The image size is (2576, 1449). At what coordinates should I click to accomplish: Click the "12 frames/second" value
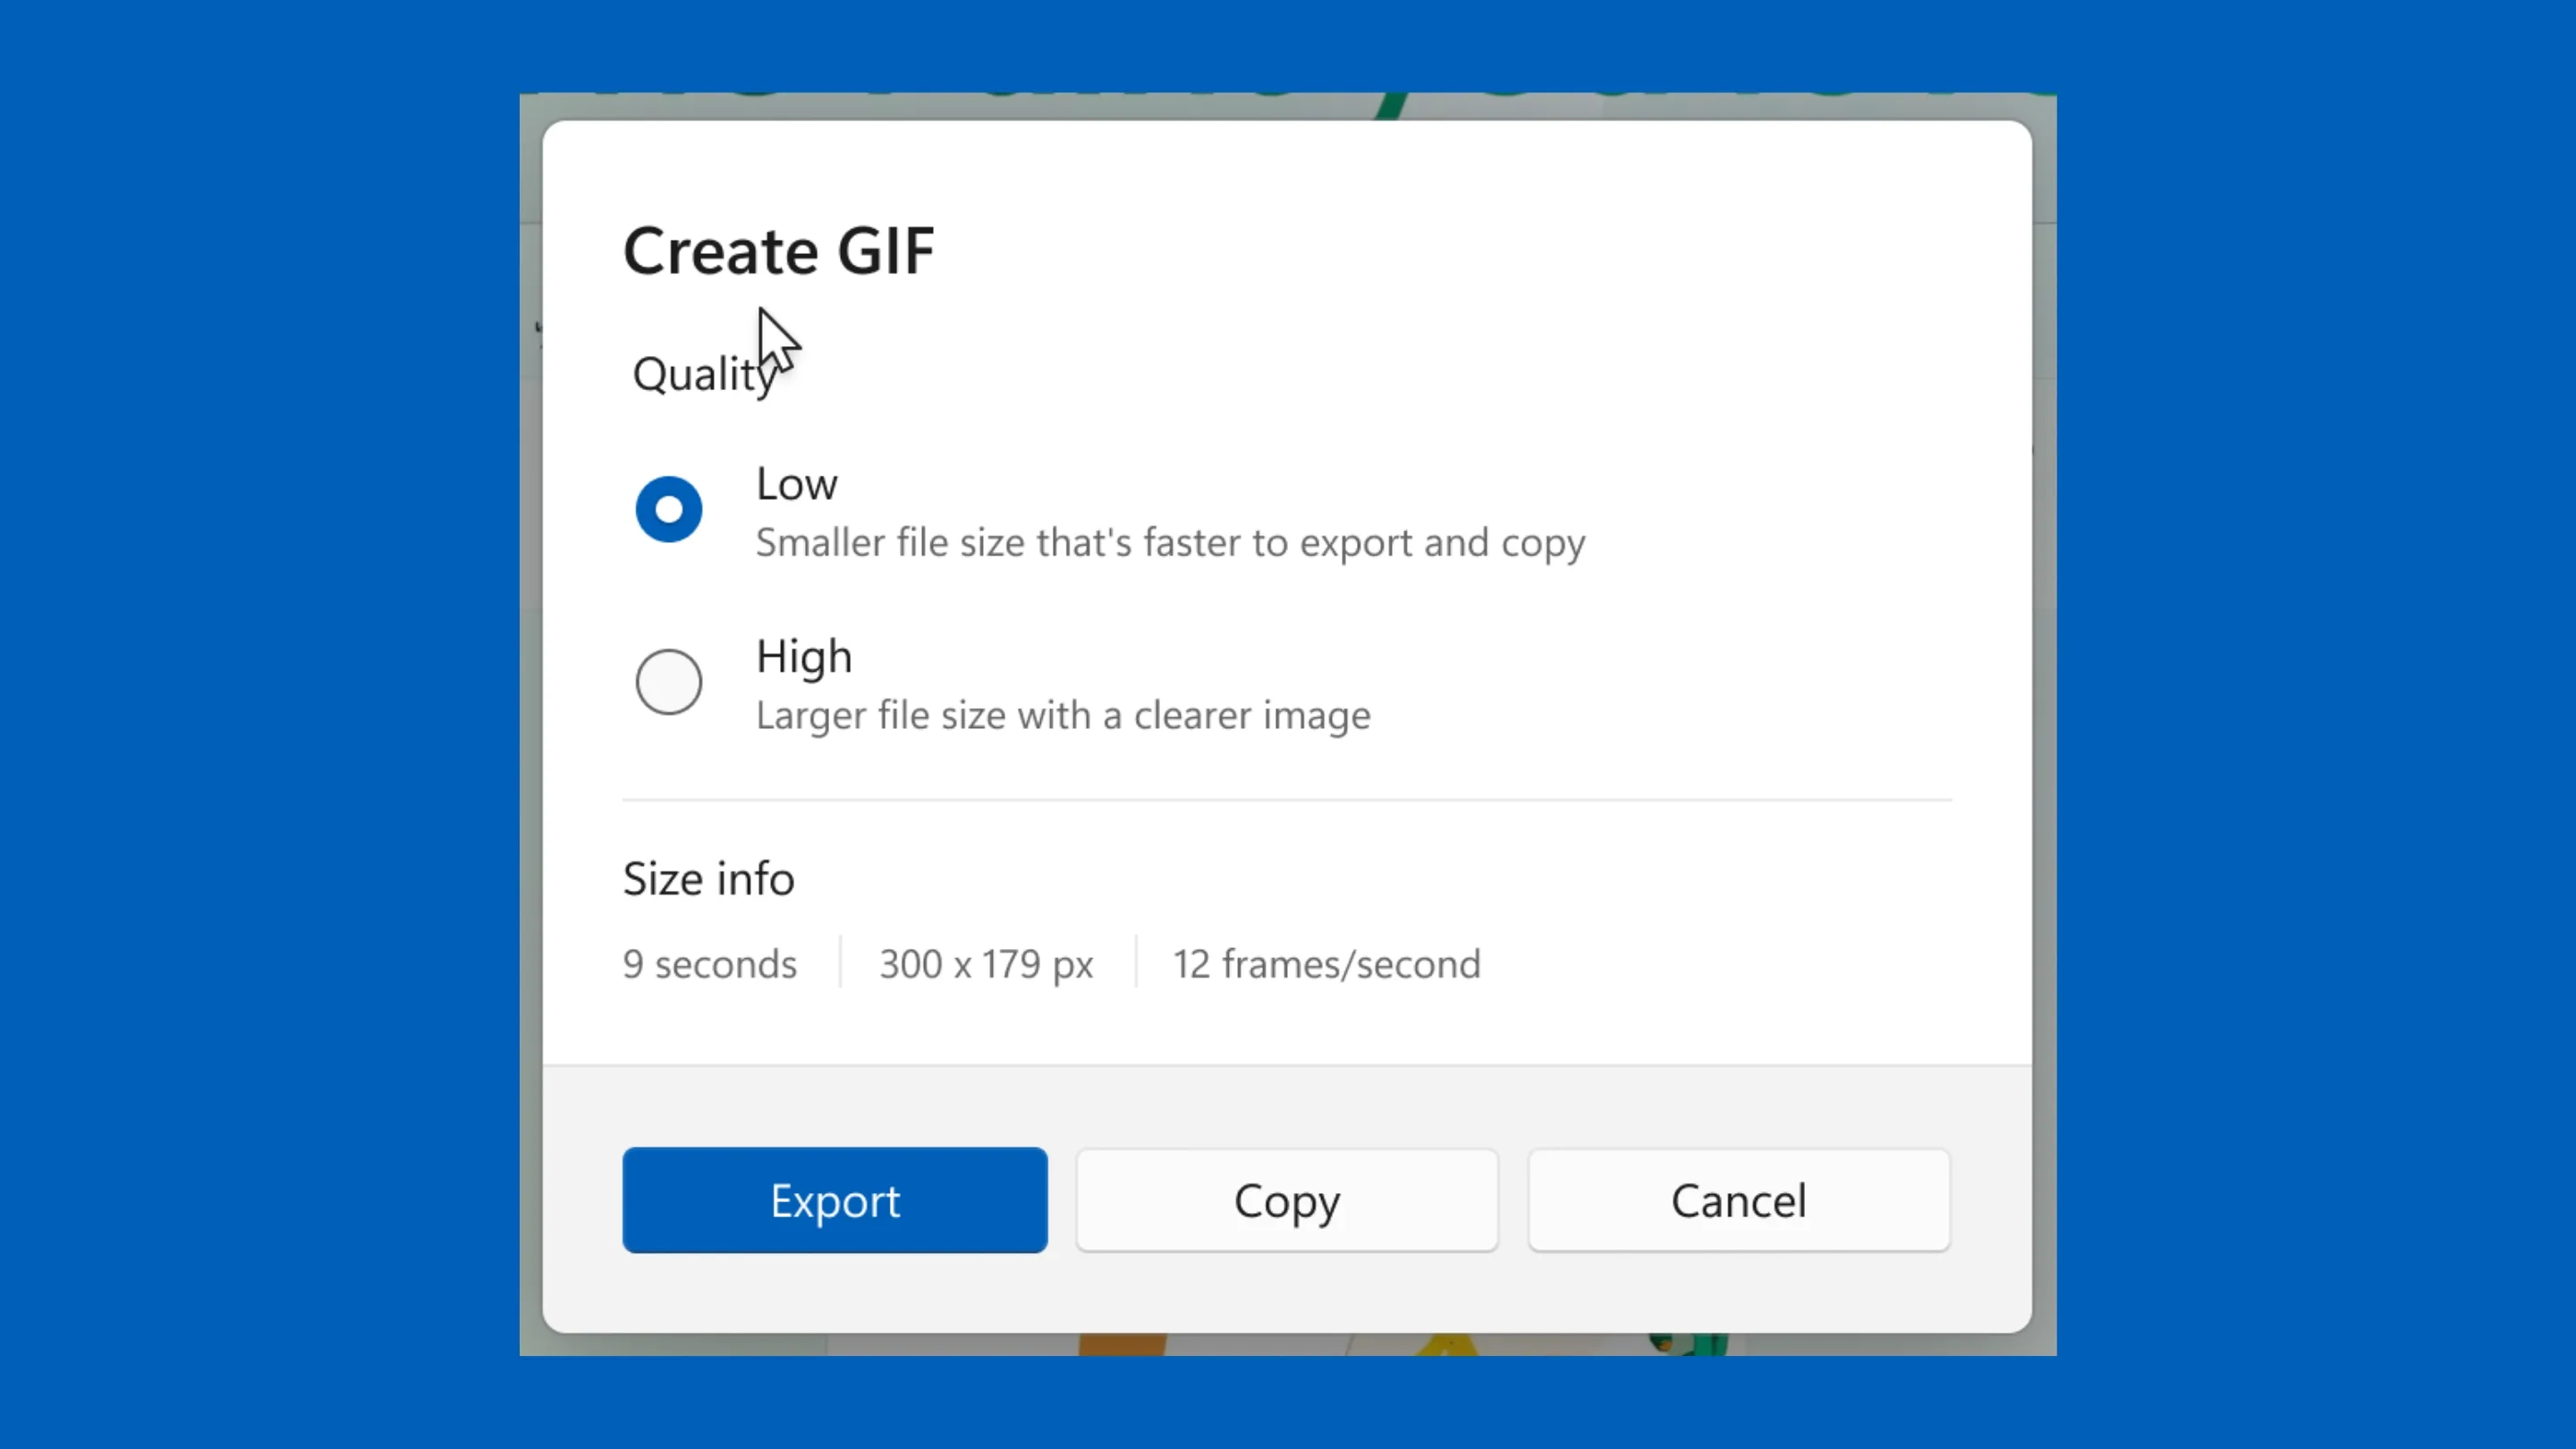(1326, 964)
